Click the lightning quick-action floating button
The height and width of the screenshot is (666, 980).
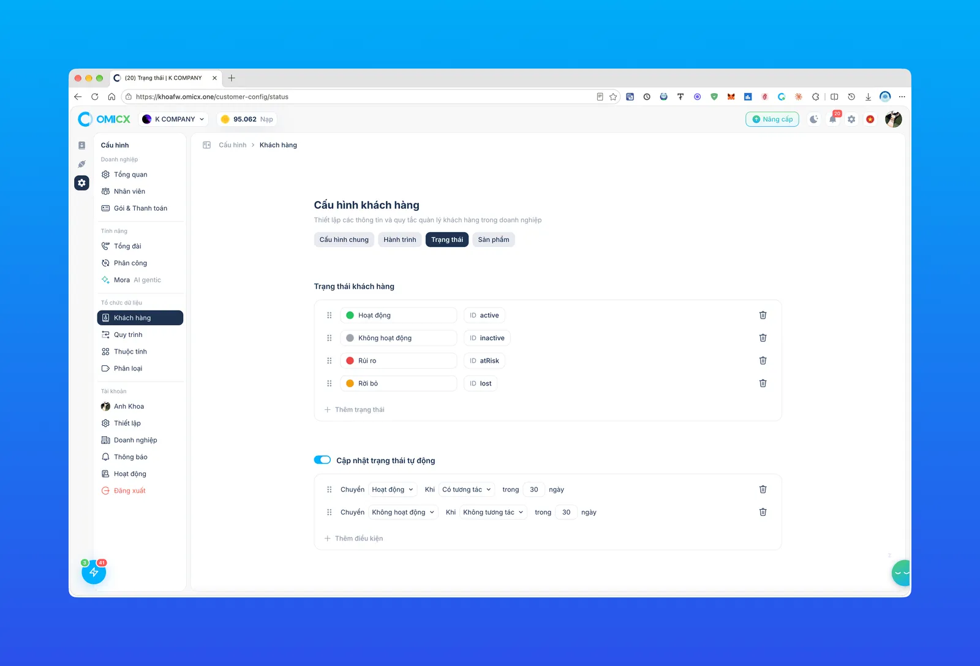94,572
